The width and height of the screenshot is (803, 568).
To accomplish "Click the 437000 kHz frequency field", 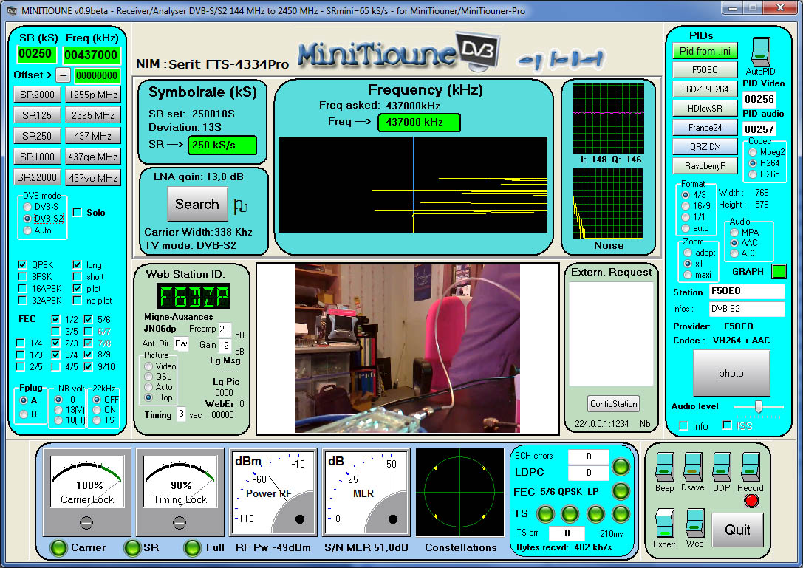I will [x=419, y=123].
